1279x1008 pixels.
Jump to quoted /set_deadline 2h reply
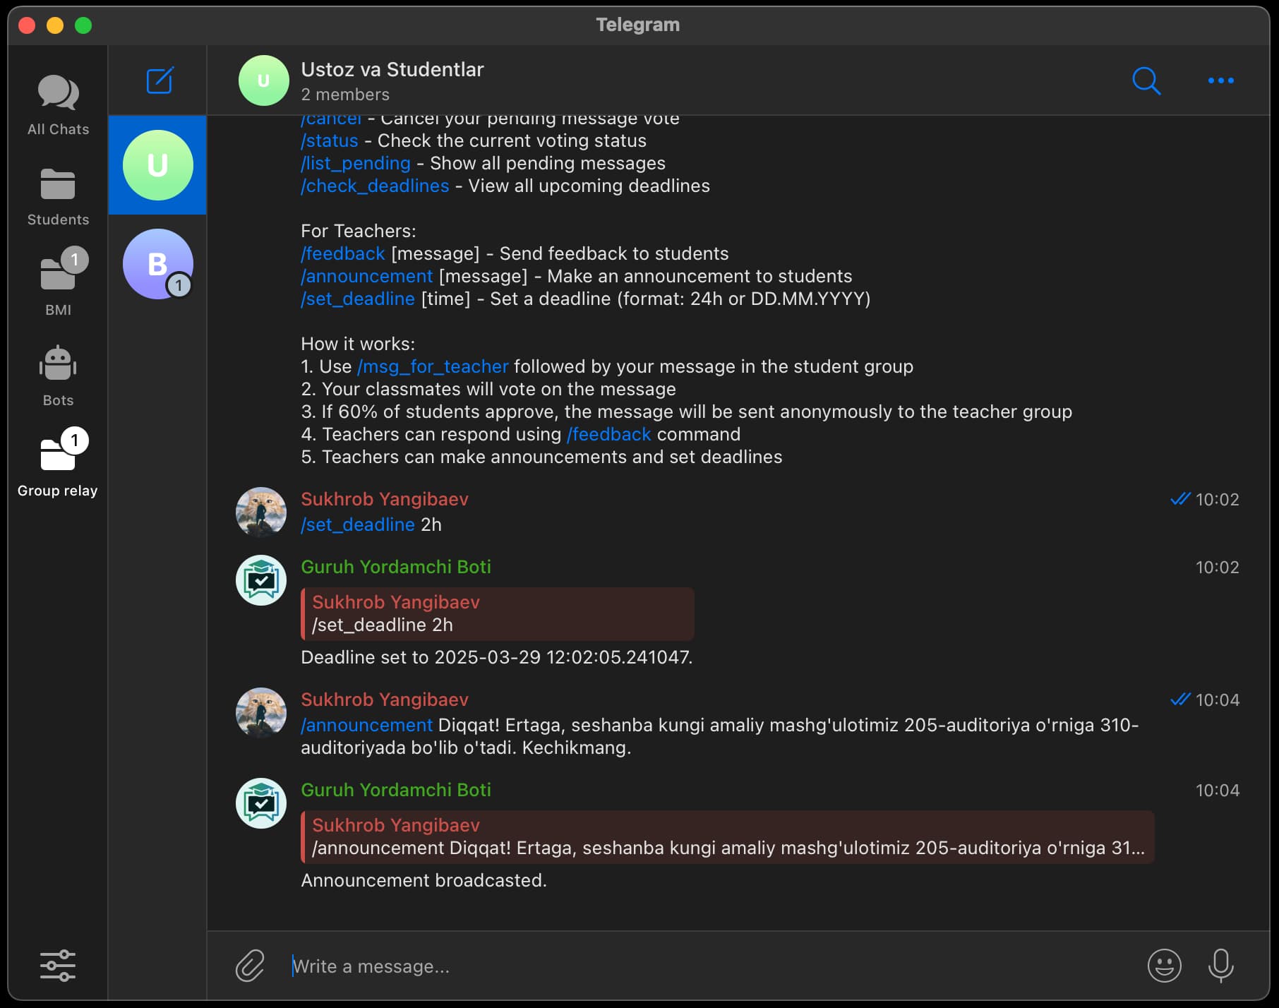coord(498,613)
